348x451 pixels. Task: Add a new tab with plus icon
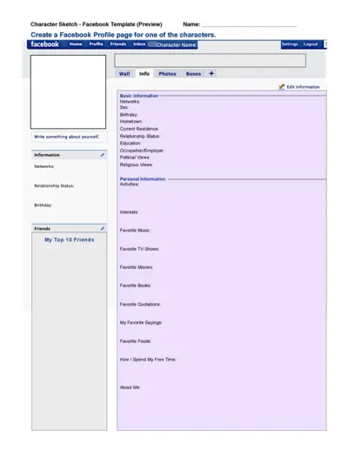point(211,73)
